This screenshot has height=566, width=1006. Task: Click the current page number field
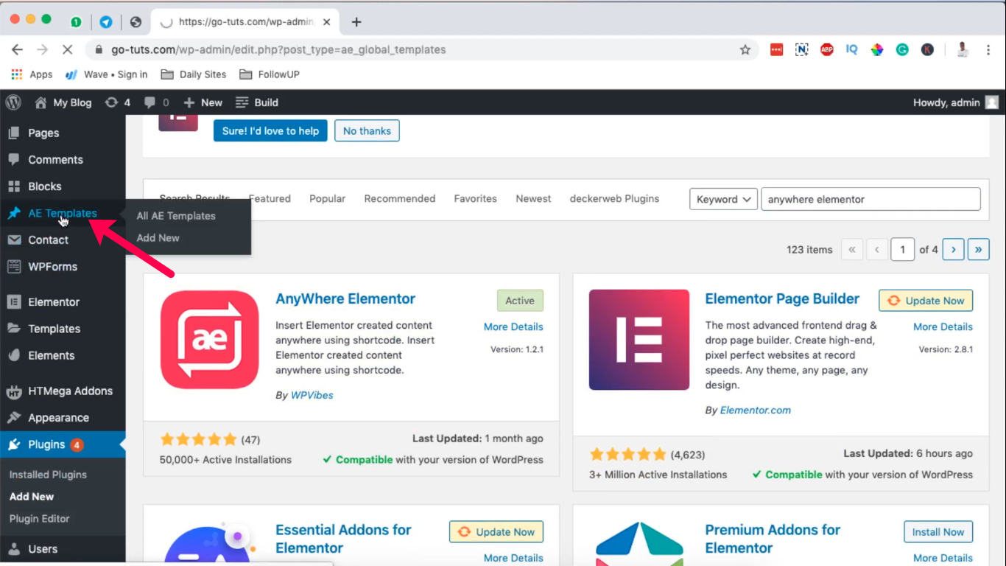point(902,250)
